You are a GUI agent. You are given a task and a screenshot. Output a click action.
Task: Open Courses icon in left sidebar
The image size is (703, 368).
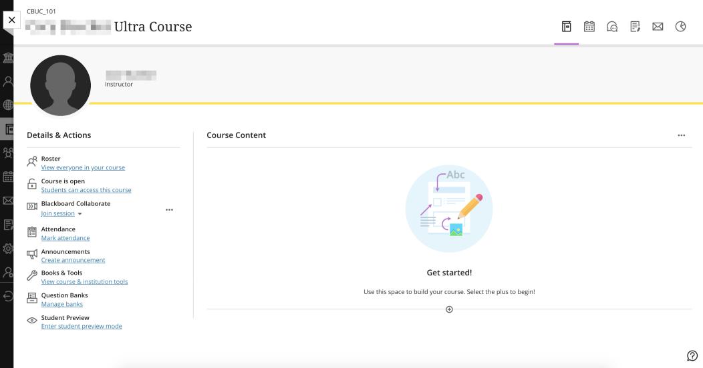pos(9,129)
